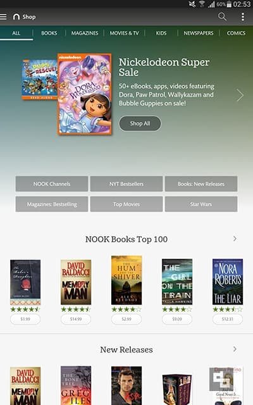
Task: Open the Star Wars category button
Action: pyautogui.click(x=201, y=204)
